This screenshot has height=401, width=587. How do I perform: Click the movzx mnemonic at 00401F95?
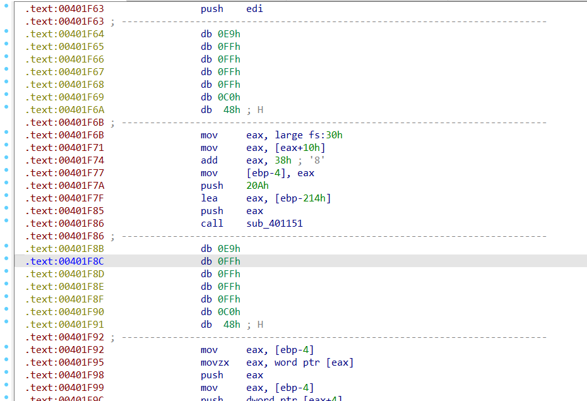pos(215,362)
